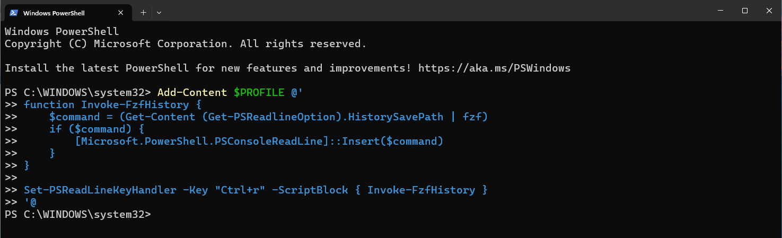Click the Add-Content command text
The image size is (782, 238).
(x=192, y=92)
